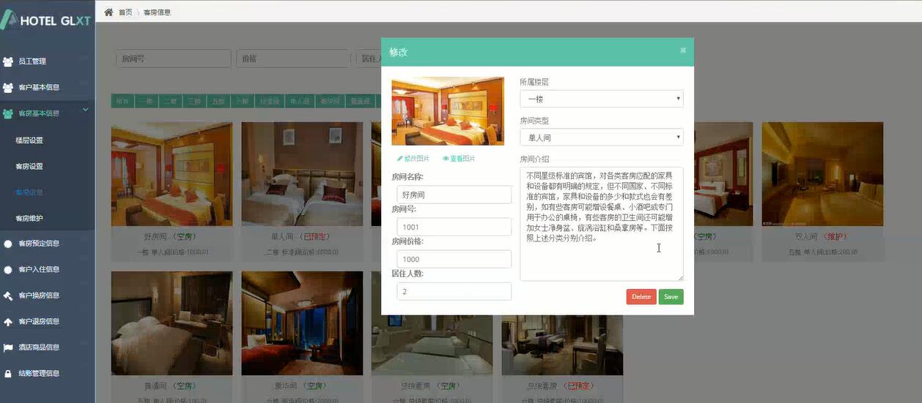Collapse the 客房基本信息 chevron
Screen dimensions: 922x403
coord(85,110)
